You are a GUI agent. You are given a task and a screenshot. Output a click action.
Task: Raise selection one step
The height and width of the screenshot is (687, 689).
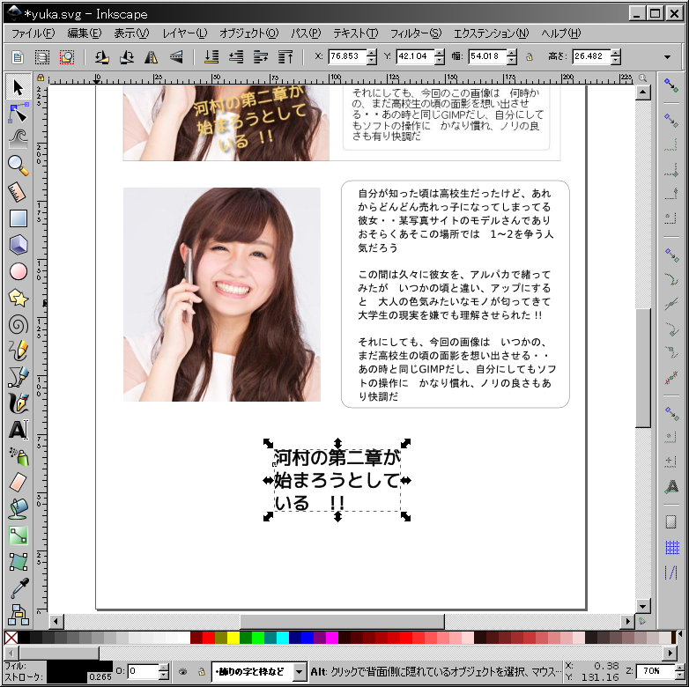[x=261, y=56]
